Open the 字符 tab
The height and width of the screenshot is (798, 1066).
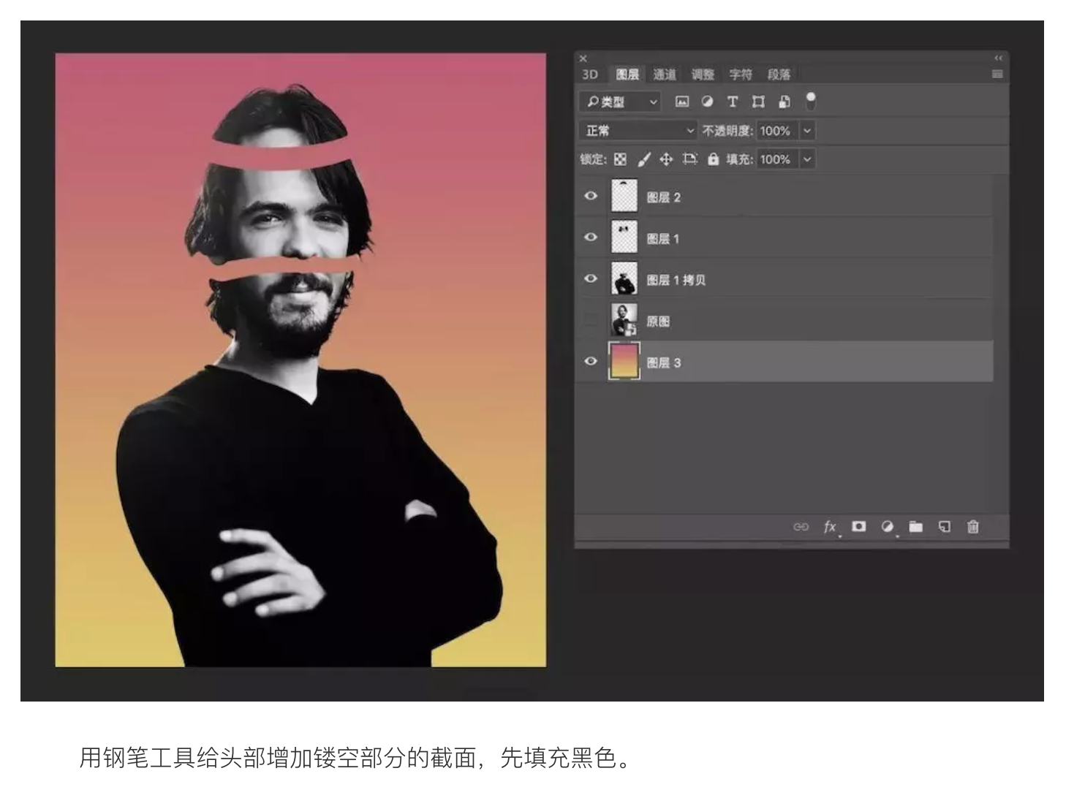click(x=741, y=75)
